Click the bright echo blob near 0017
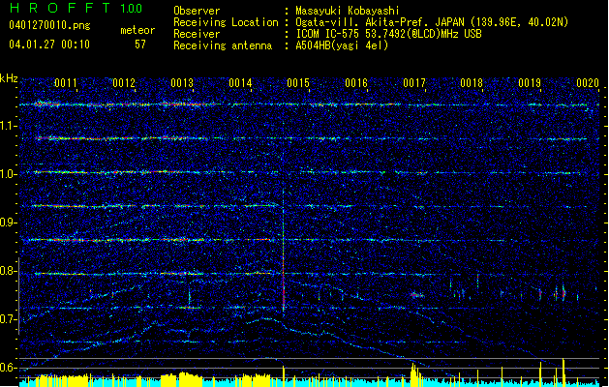The height and width of the screenshot is (387, 609). (417, 295)
